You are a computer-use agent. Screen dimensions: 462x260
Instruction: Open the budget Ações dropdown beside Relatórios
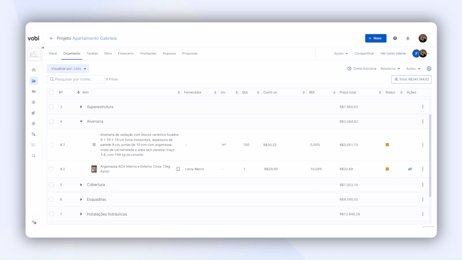413,69
